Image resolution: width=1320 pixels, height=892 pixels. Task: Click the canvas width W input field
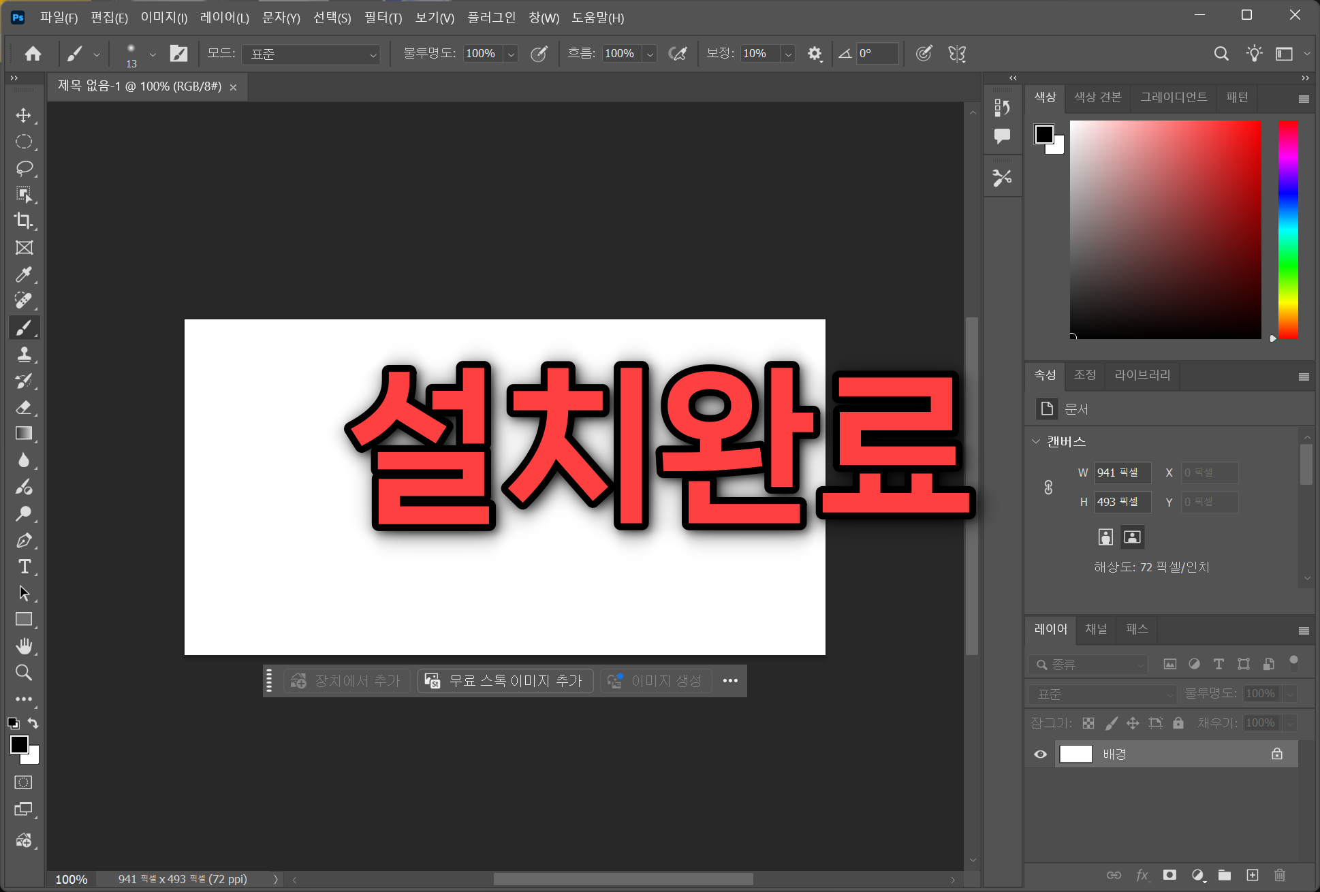click(1121, 473)
